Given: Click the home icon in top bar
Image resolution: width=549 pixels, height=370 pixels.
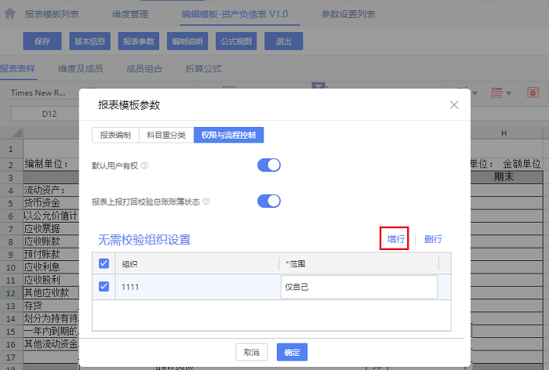Looking at the screenshot, I should point(9,14).
